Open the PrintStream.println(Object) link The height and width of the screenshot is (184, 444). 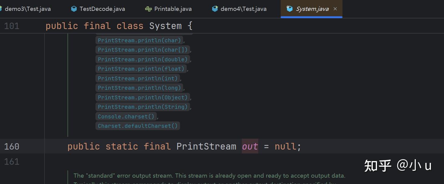pyautogui.click(x=143, y=97)
